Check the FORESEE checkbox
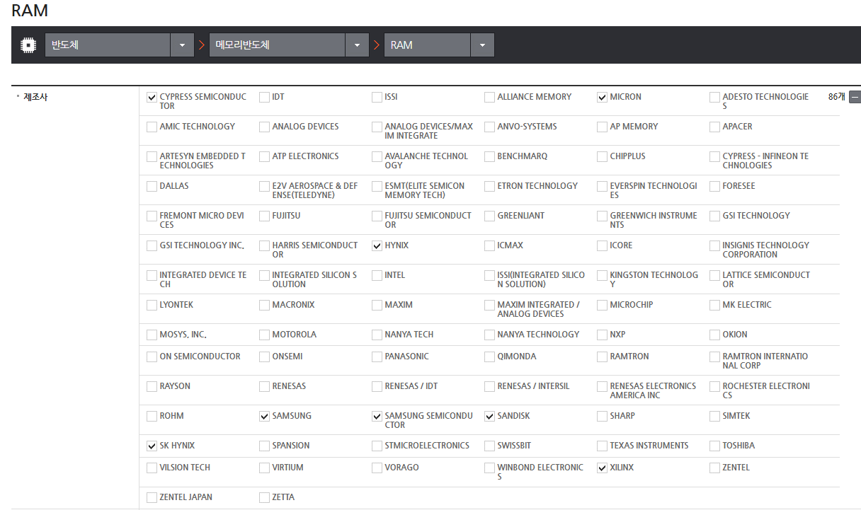Image resolution: width=861 pixels, height=510 pixels. (714, 186)
